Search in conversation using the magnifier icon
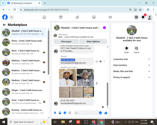 coord(136,48)
